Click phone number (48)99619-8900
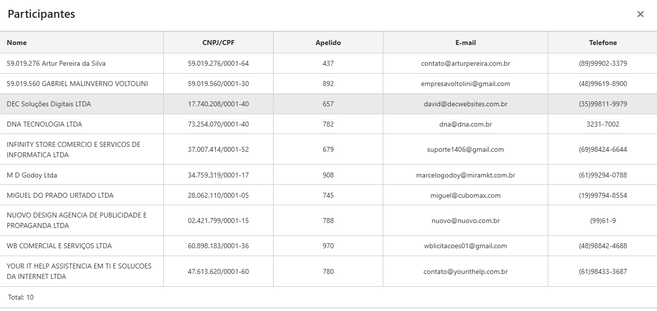This screenshot has width=657, height=311. tap(603, 84)
